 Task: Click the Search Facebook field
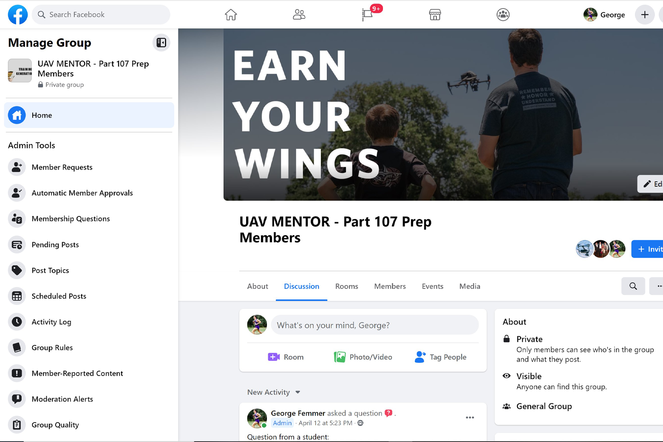click(101, 14)
